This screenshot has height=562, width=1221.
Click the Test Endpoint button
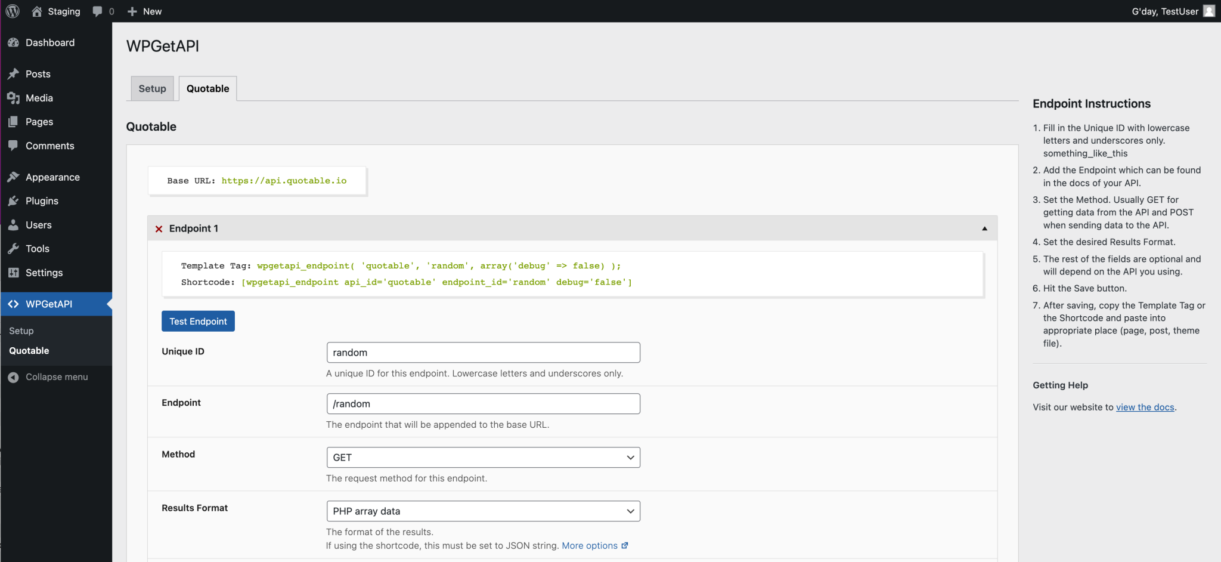click(197, 321)
